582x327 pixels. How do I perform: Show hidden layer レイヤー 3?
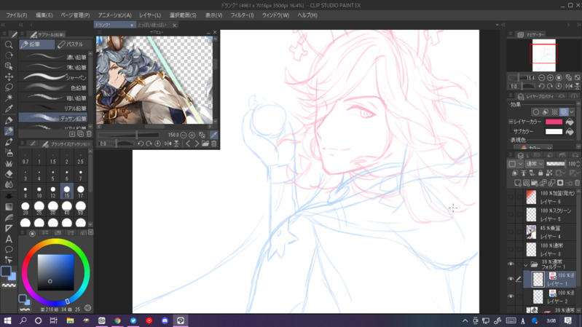point(511,249)
